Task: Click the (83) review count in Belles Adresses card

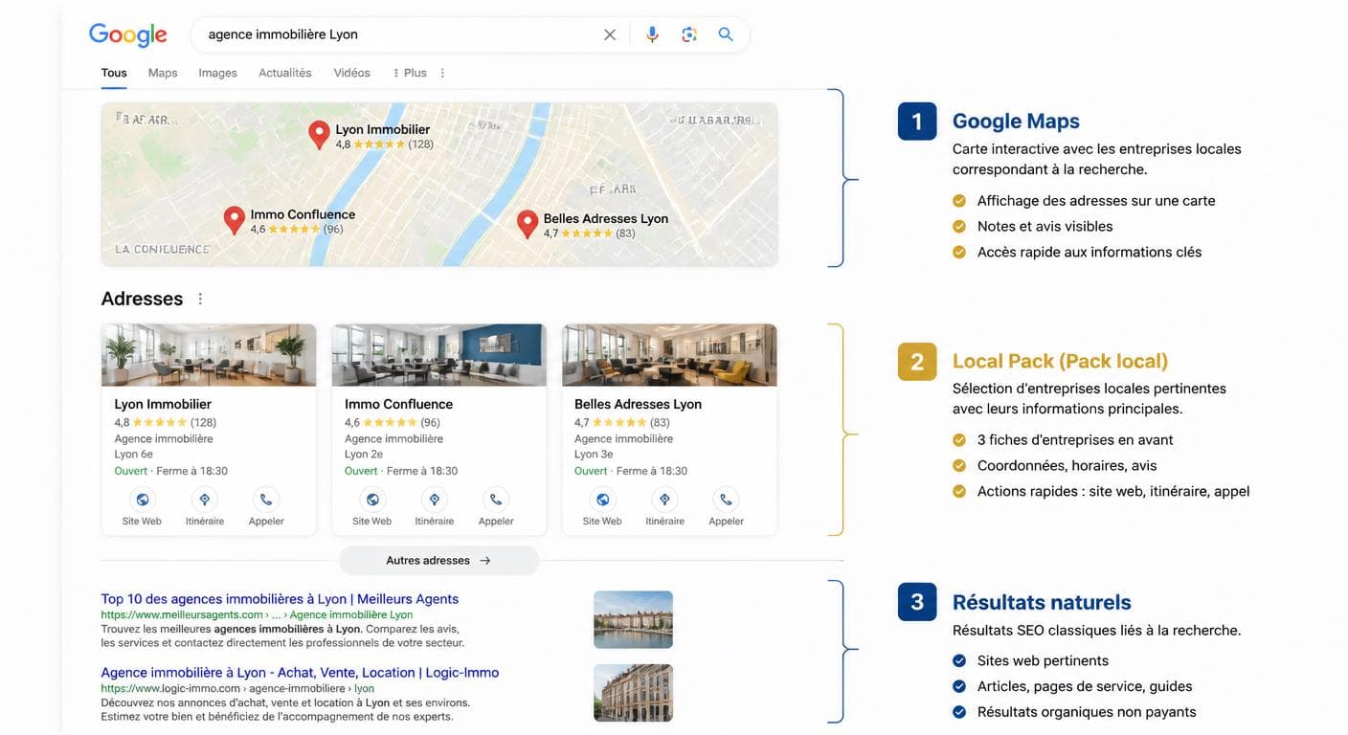Action: pyautogui.click(x=660, y=422)
